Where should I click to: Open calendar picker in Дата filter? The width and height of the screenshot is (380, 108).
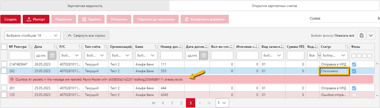pyautogui.click(x=52, y=55)
